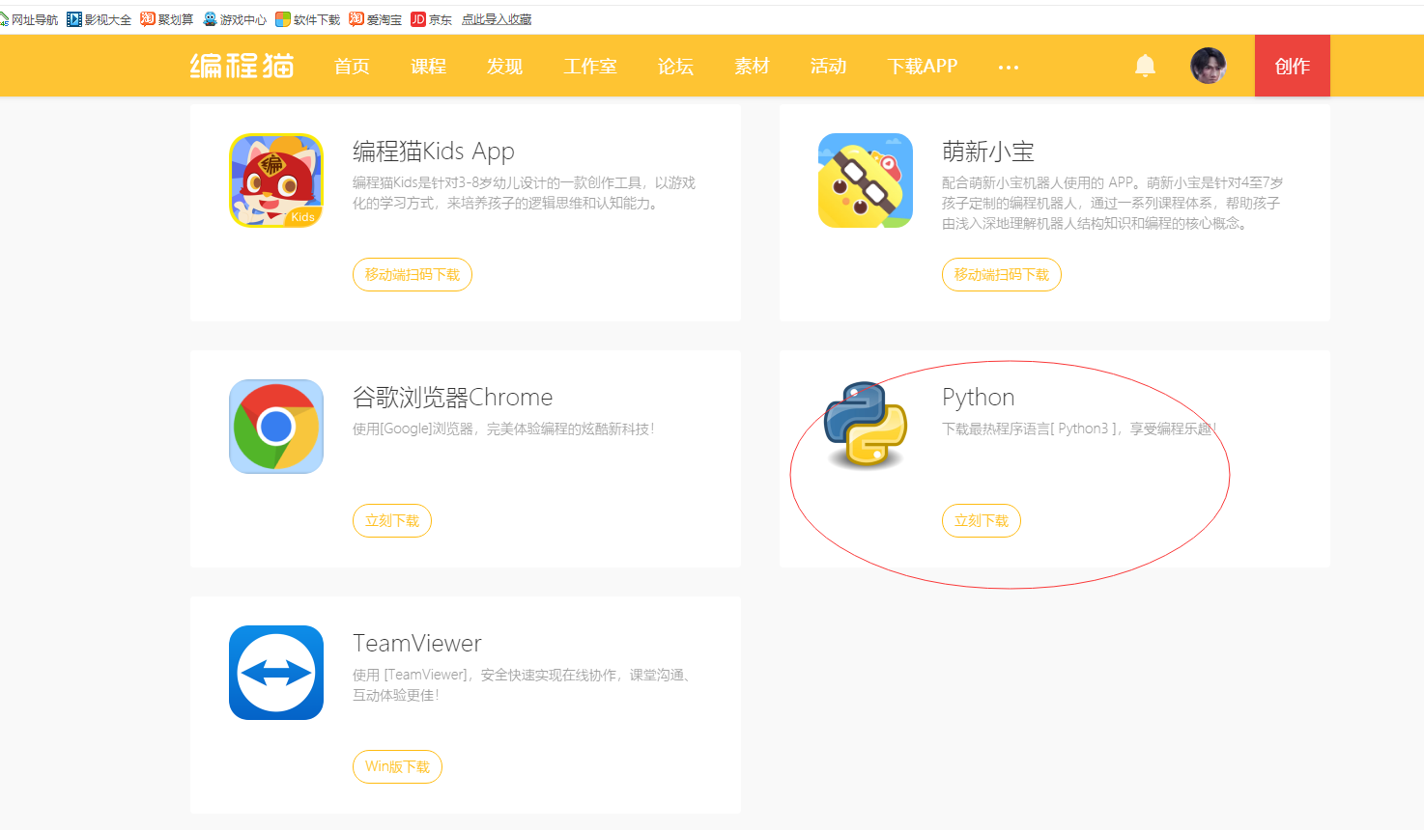The height and width of the screenshot is (830, 1424).
Task: Click 立刻下载 for 谷歌浏览器Chrome
Action: click(392, 521)
